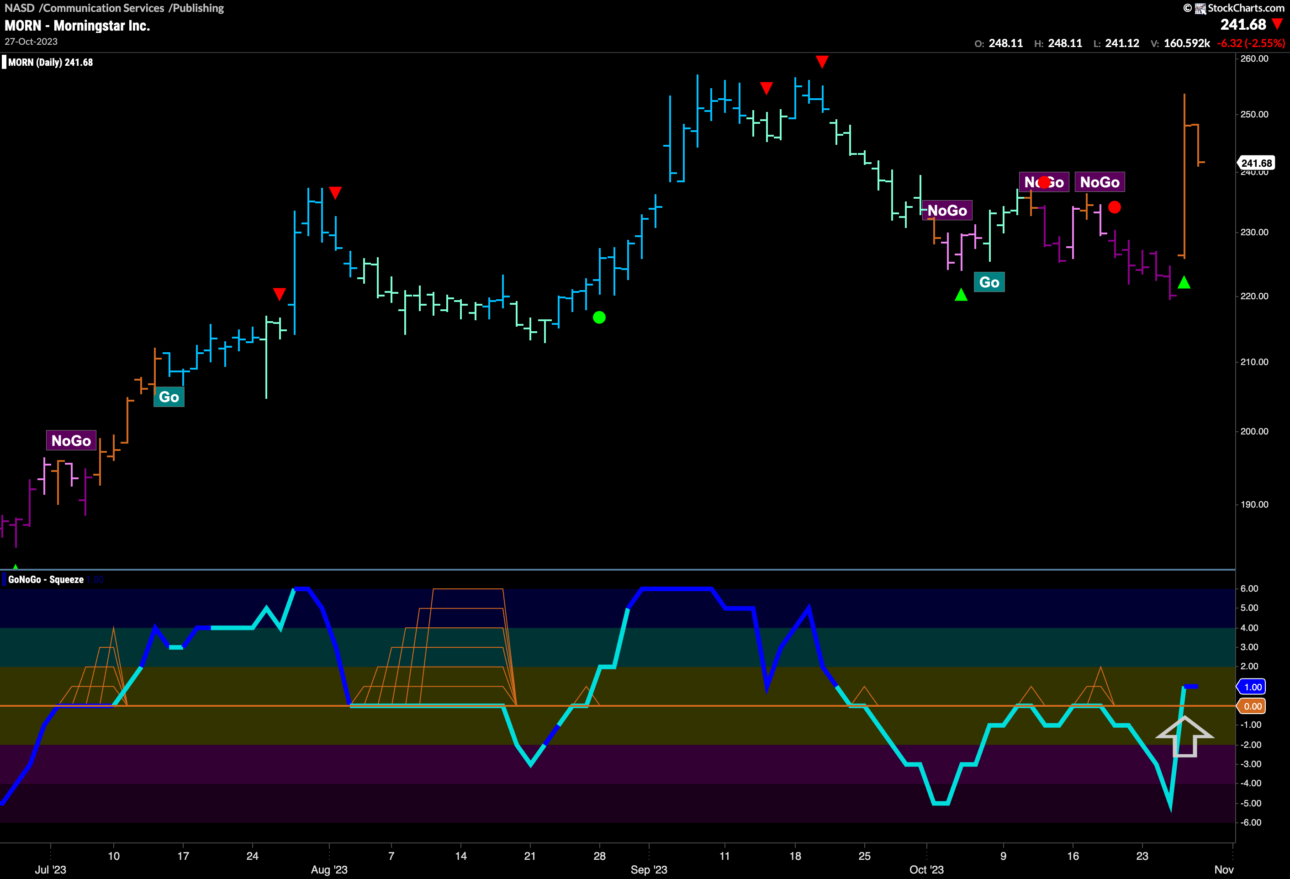The height and width of the screenshot is (879, 1290).
Task: Click the MORN - Morningstar Inc. title
Action: coord(77,26)
